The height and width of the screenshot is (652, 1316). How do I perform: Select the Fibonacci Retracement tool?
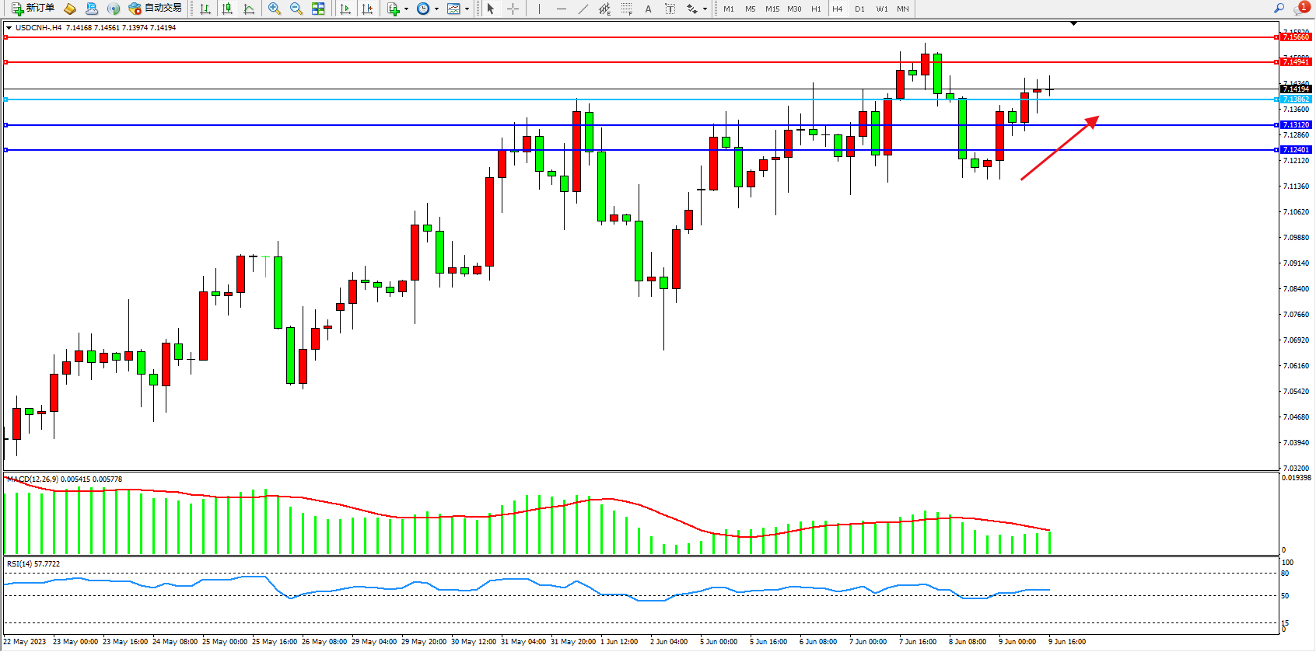[x=626, y=9]
